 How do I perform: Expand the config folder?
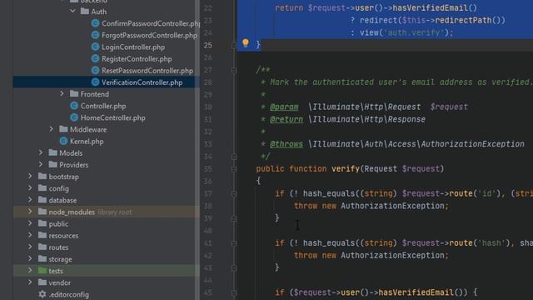30,187
